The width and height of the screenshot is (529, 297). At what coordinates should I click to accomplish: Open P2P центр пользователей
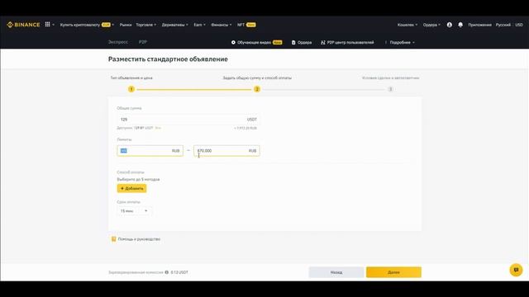pos(347,42)
